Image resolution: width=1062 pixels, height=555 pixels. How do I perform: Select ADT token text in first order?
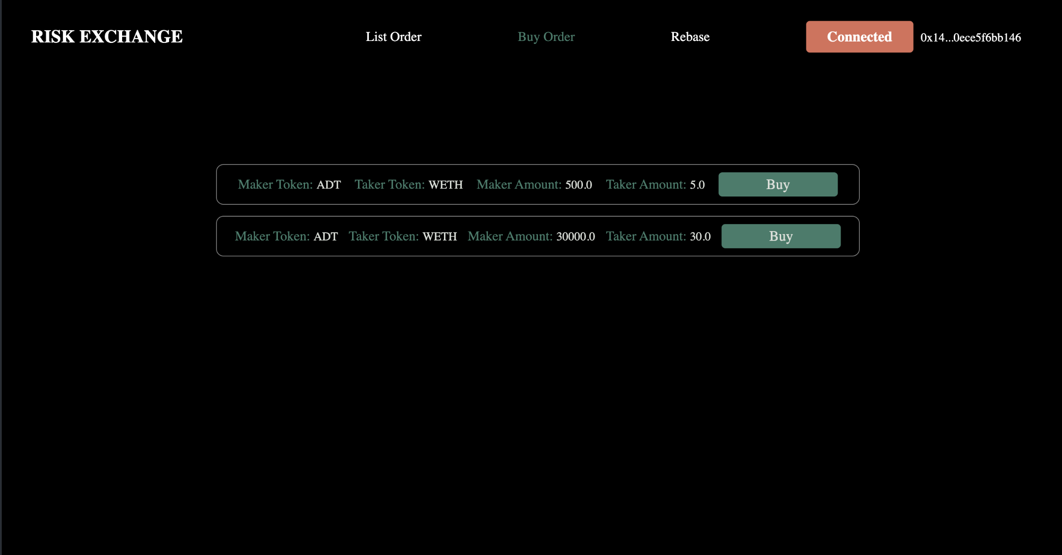329,185
